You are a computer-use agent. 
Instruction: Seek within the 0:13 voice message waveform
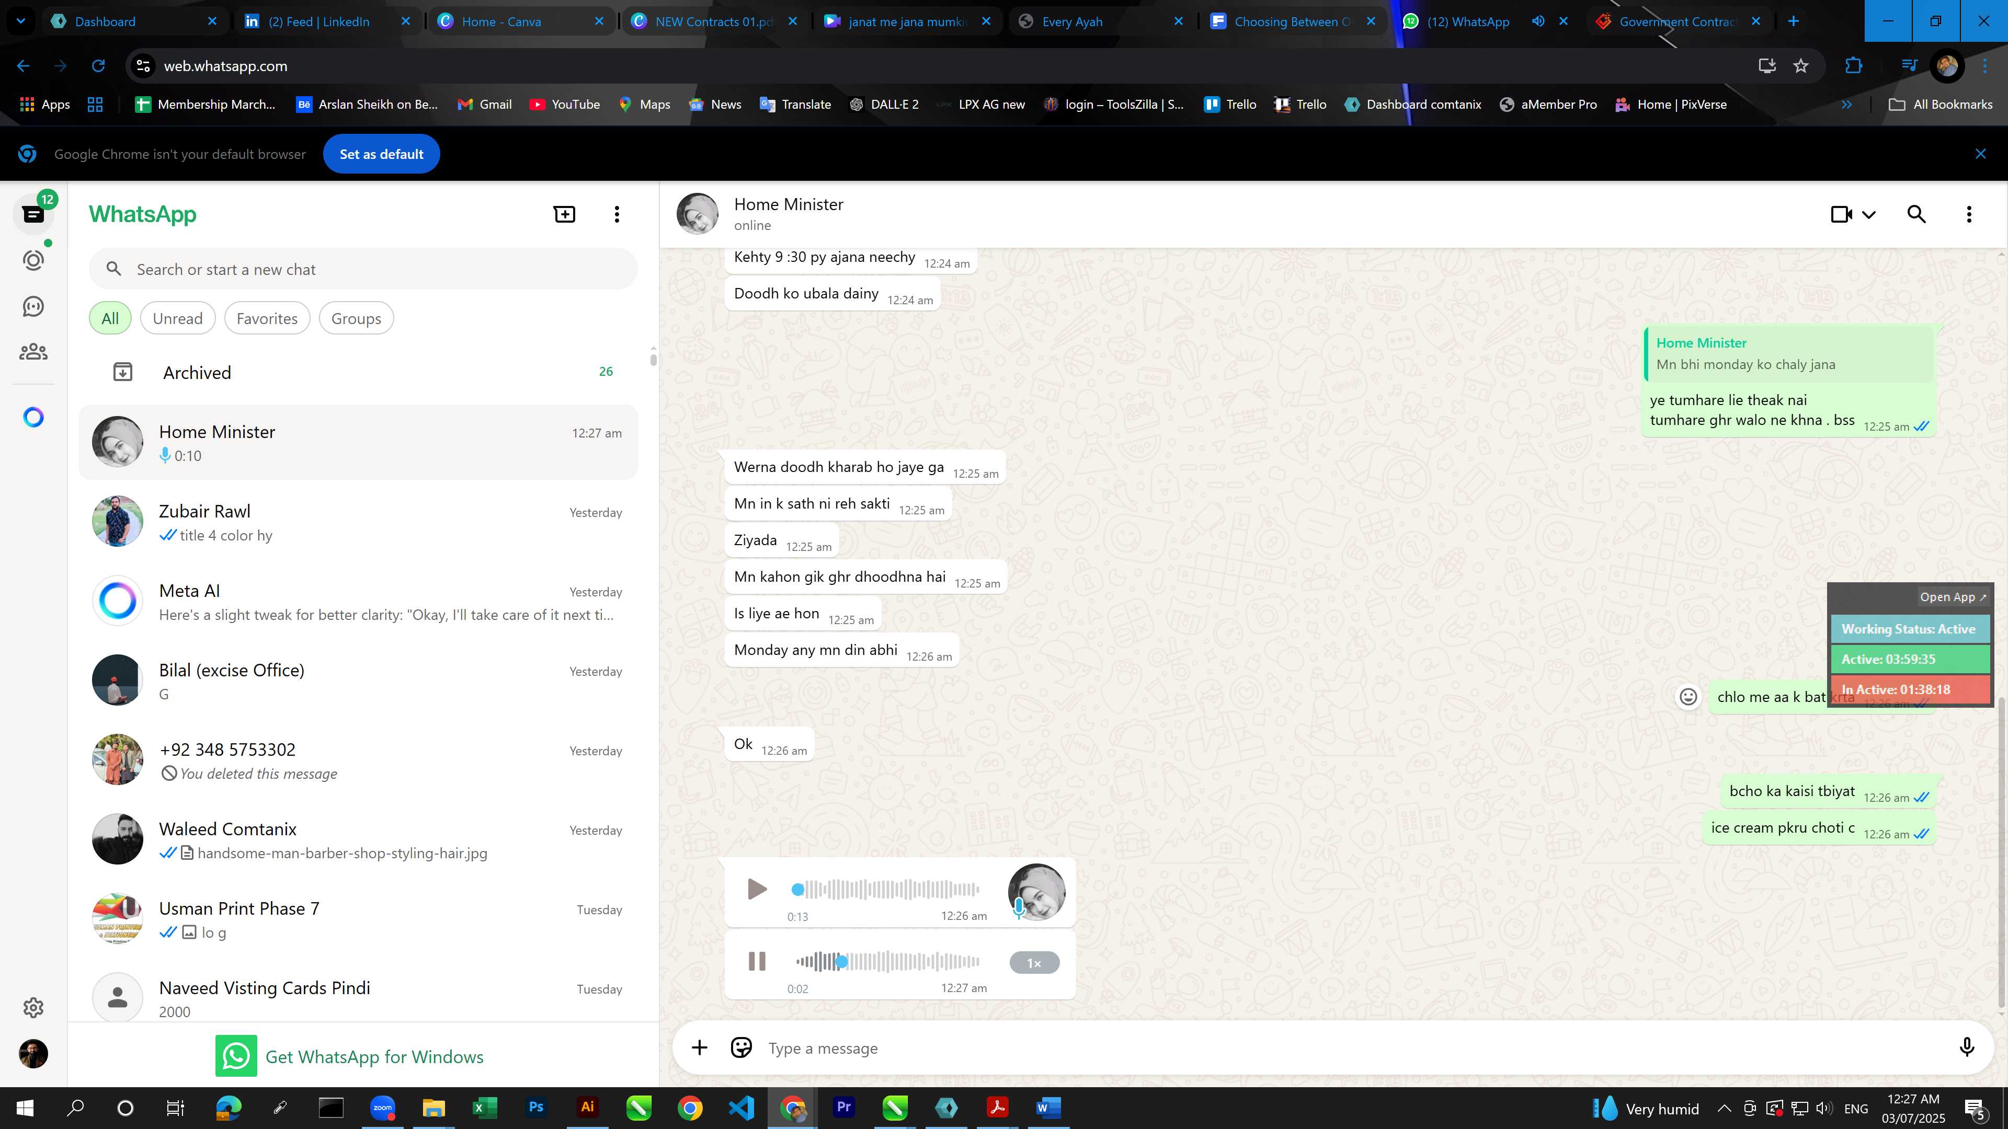885,889
